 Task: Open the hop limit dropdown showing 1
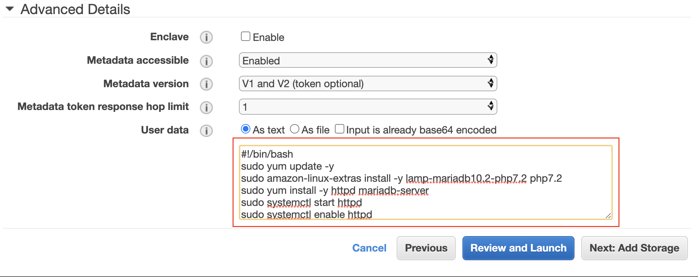pyautogui.click(x=368, y=107)
